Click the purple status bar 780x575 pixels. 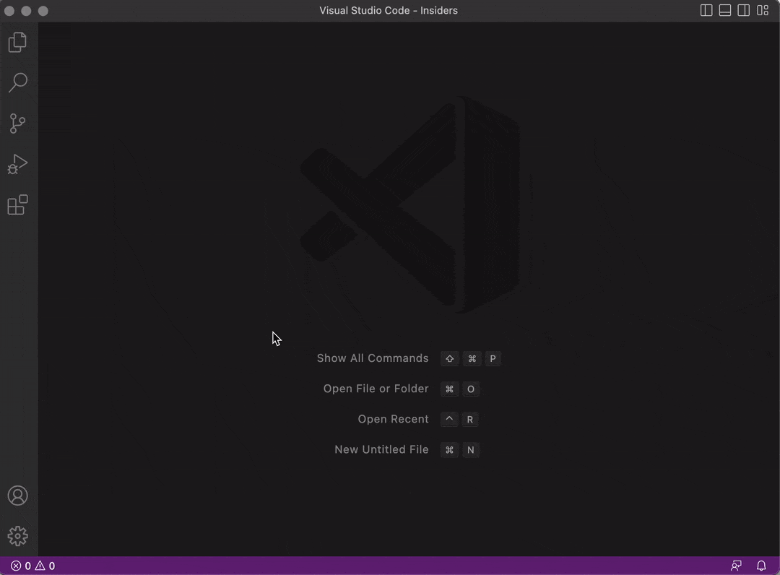coord(361,566)
